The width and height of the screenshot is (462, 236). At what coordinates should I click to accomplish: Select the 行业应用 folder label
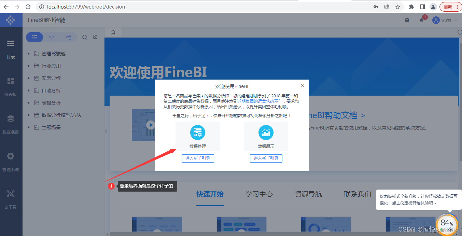pyautogui.click(x=51, y=66)
